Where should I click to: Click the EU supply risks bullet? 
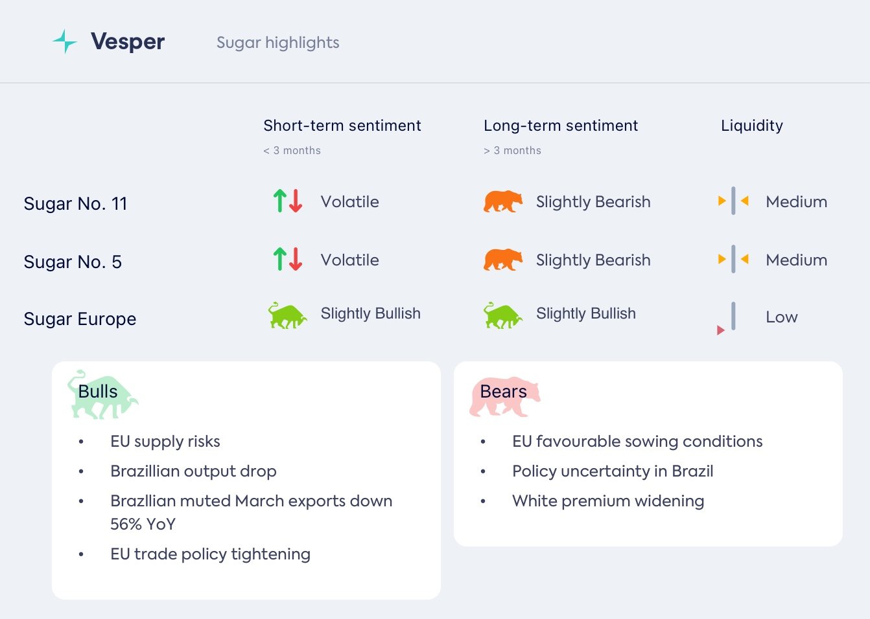coord(165,442)
